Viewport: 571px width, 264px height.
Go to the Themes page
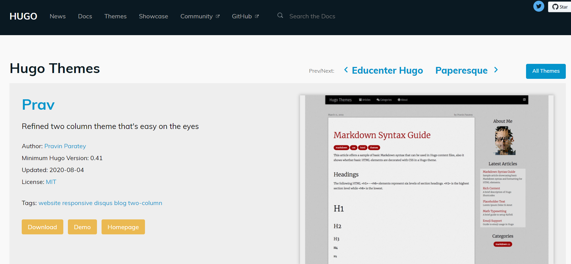(x=115, y=16)
